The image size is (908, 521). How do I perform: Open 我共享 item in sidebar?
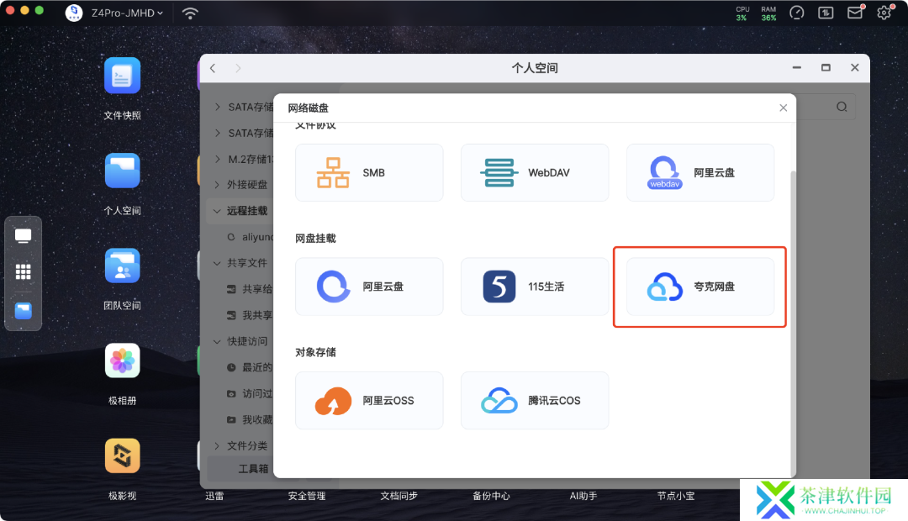[250, 315]
